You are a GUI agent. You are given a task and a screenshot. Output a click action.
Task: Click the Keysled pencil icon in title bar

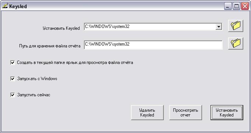point(5,6)
